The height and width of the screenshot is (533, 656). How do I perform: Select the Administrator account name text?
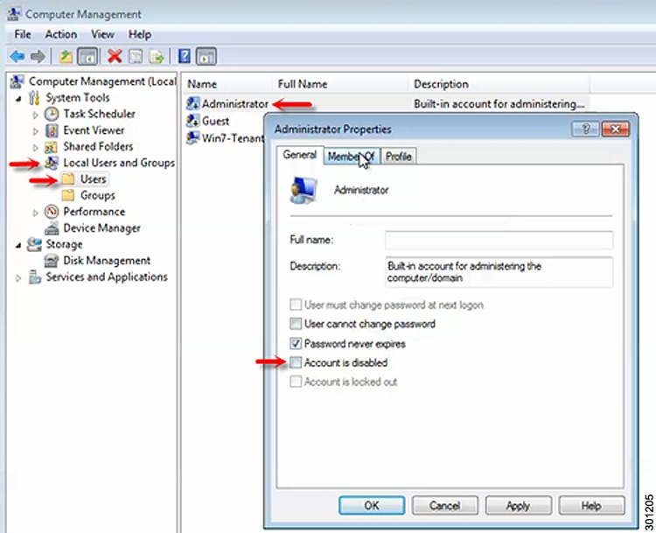(x=235, y=103)
